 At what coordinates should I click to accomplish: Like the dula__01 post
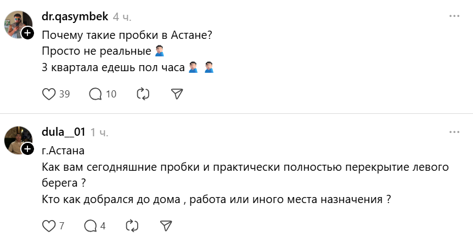point(49,226)
